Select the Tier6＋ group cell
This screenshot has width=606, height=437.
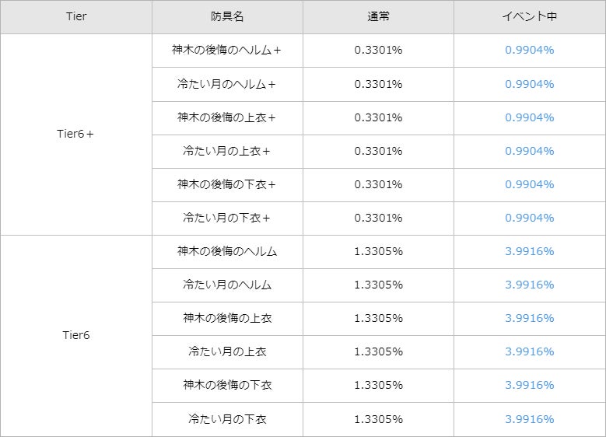(76, 134)
